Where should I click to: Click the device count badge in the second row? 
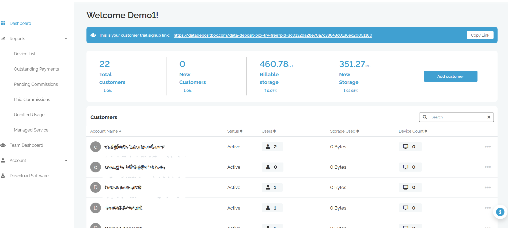[x=410, y=167]
